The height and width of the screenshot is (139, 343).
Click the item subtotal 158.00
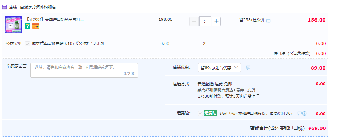[x=317, y=20]
